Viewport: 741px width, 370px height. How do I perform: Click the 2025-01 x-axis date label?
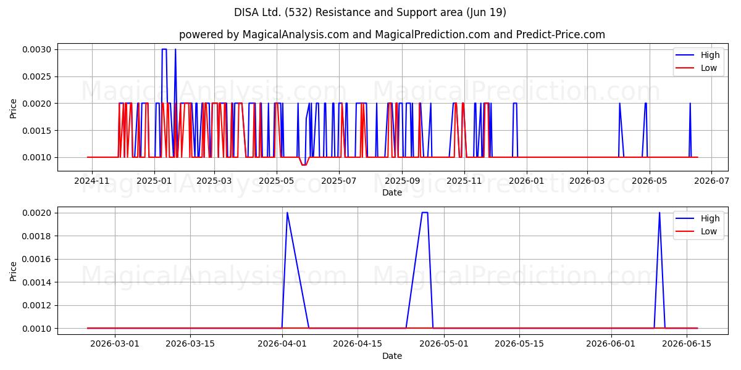point(154,181)
